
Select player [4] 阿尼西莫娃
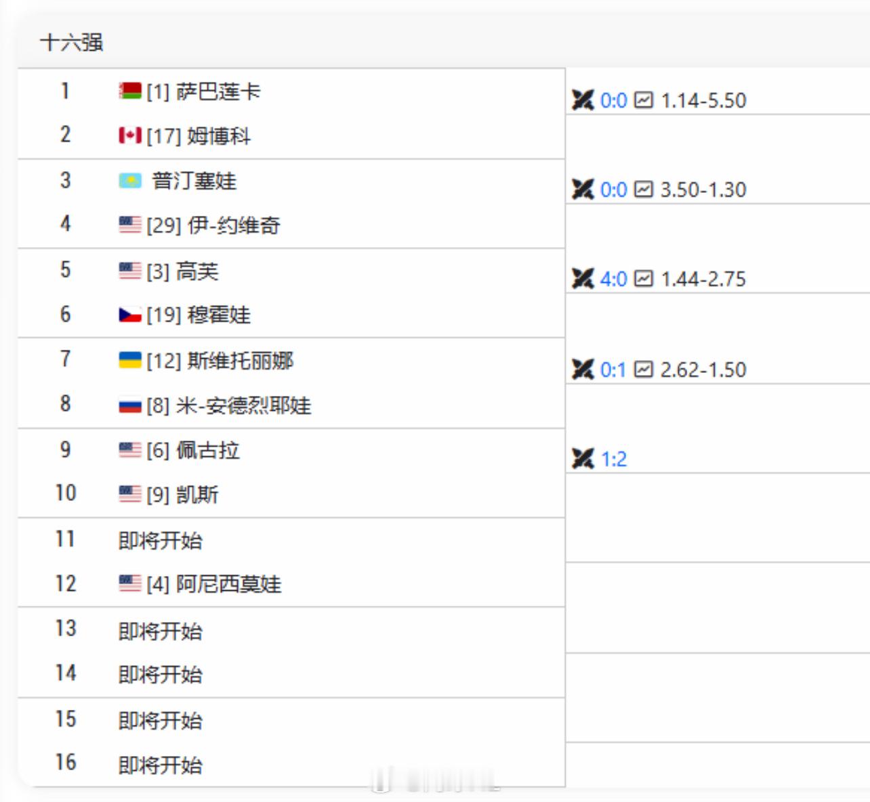click(x=228, y=583)
